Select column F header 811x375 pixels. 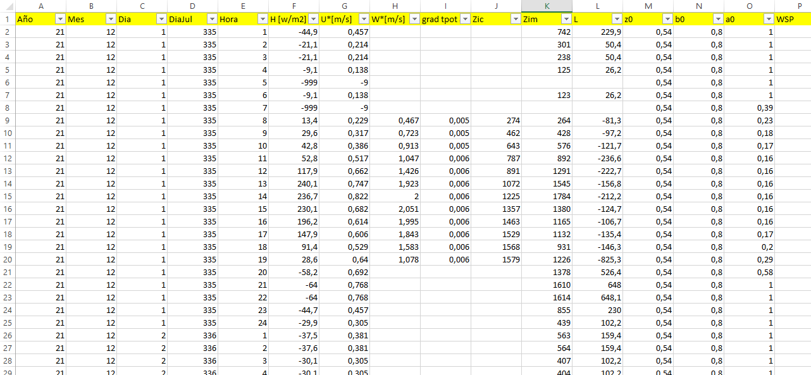(x=294, y=6)
